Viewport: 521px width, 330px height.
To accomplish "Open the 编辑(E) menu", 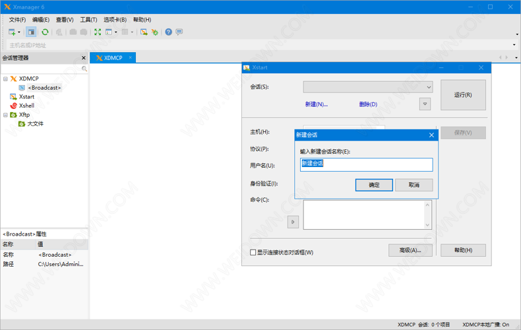I will [41, 20].
